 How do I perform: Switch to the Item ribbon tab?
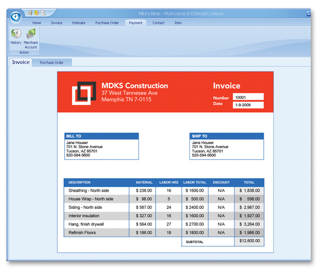(x=178, y=23)
